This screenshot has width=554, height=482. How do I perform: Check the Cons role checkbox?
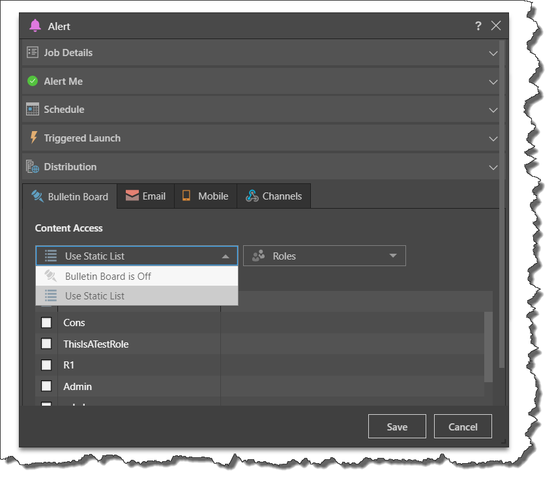point(46,322)
